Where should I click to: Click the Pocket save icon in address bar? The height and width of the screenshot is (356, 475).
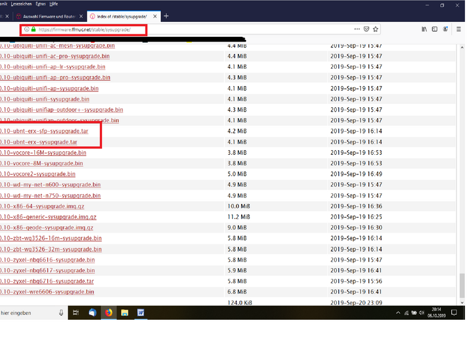tap(366, 29)
